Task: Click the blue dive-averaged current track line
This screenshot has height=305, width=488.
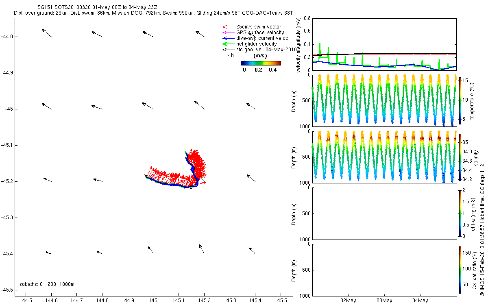Action: [x=173, y=185]
